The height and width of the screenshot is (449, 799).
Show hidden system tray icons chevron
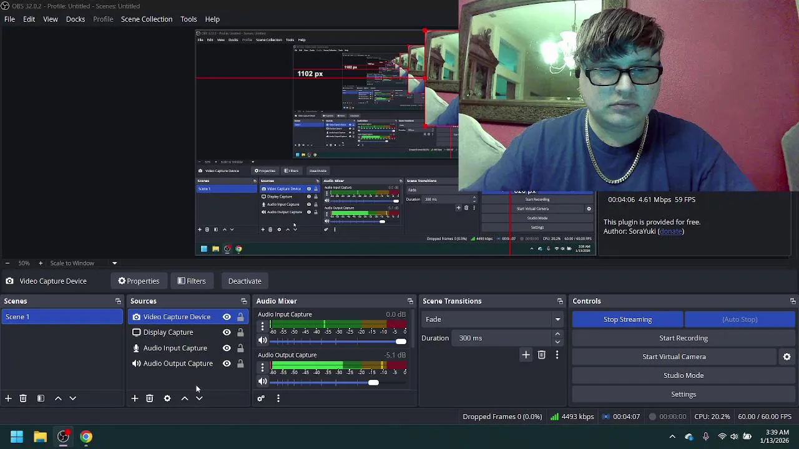coord(672,437)
